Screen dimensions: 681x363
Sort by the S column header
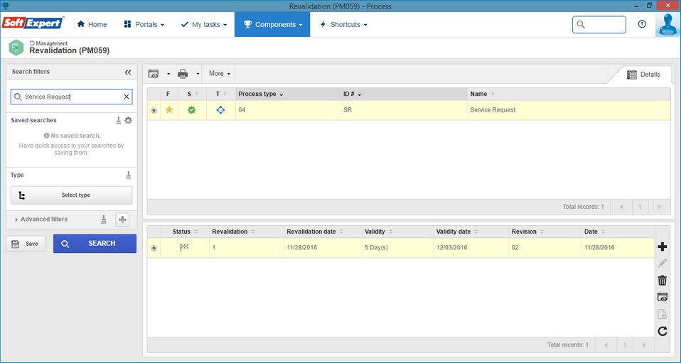(193, 94)
